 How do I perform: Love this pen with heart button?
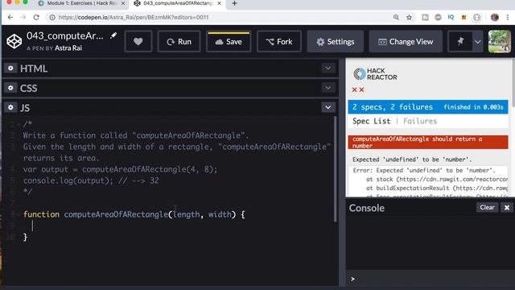pos(138,41)
